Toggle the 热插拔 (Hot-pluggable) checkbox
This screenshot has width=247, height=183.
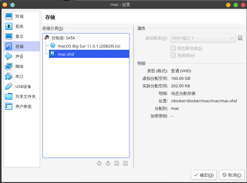click(173, 55)
